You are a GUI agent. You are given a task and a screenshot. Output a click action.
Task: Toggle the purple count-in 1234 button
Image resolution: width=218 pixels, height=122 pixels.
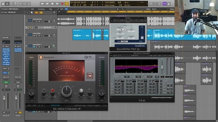[165, 4]
